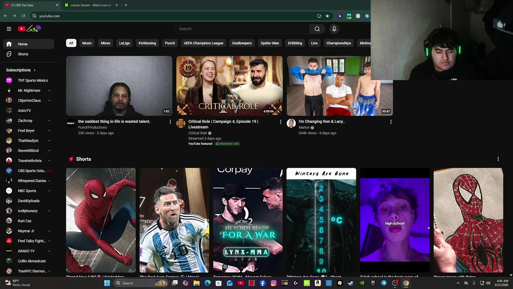Open Windows Start menu

pyautogui.click(x=107, y=283)
